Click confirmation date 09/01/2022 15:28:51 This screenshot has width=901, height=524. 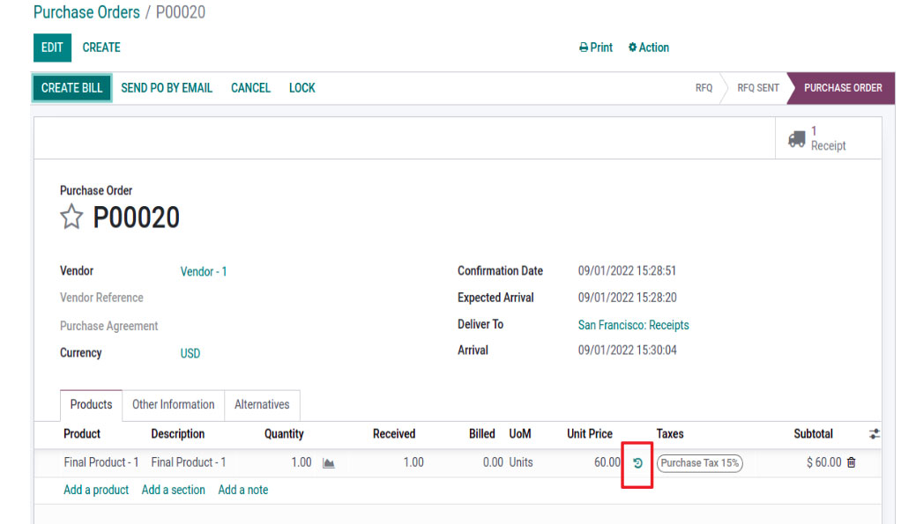coord(627,271)
